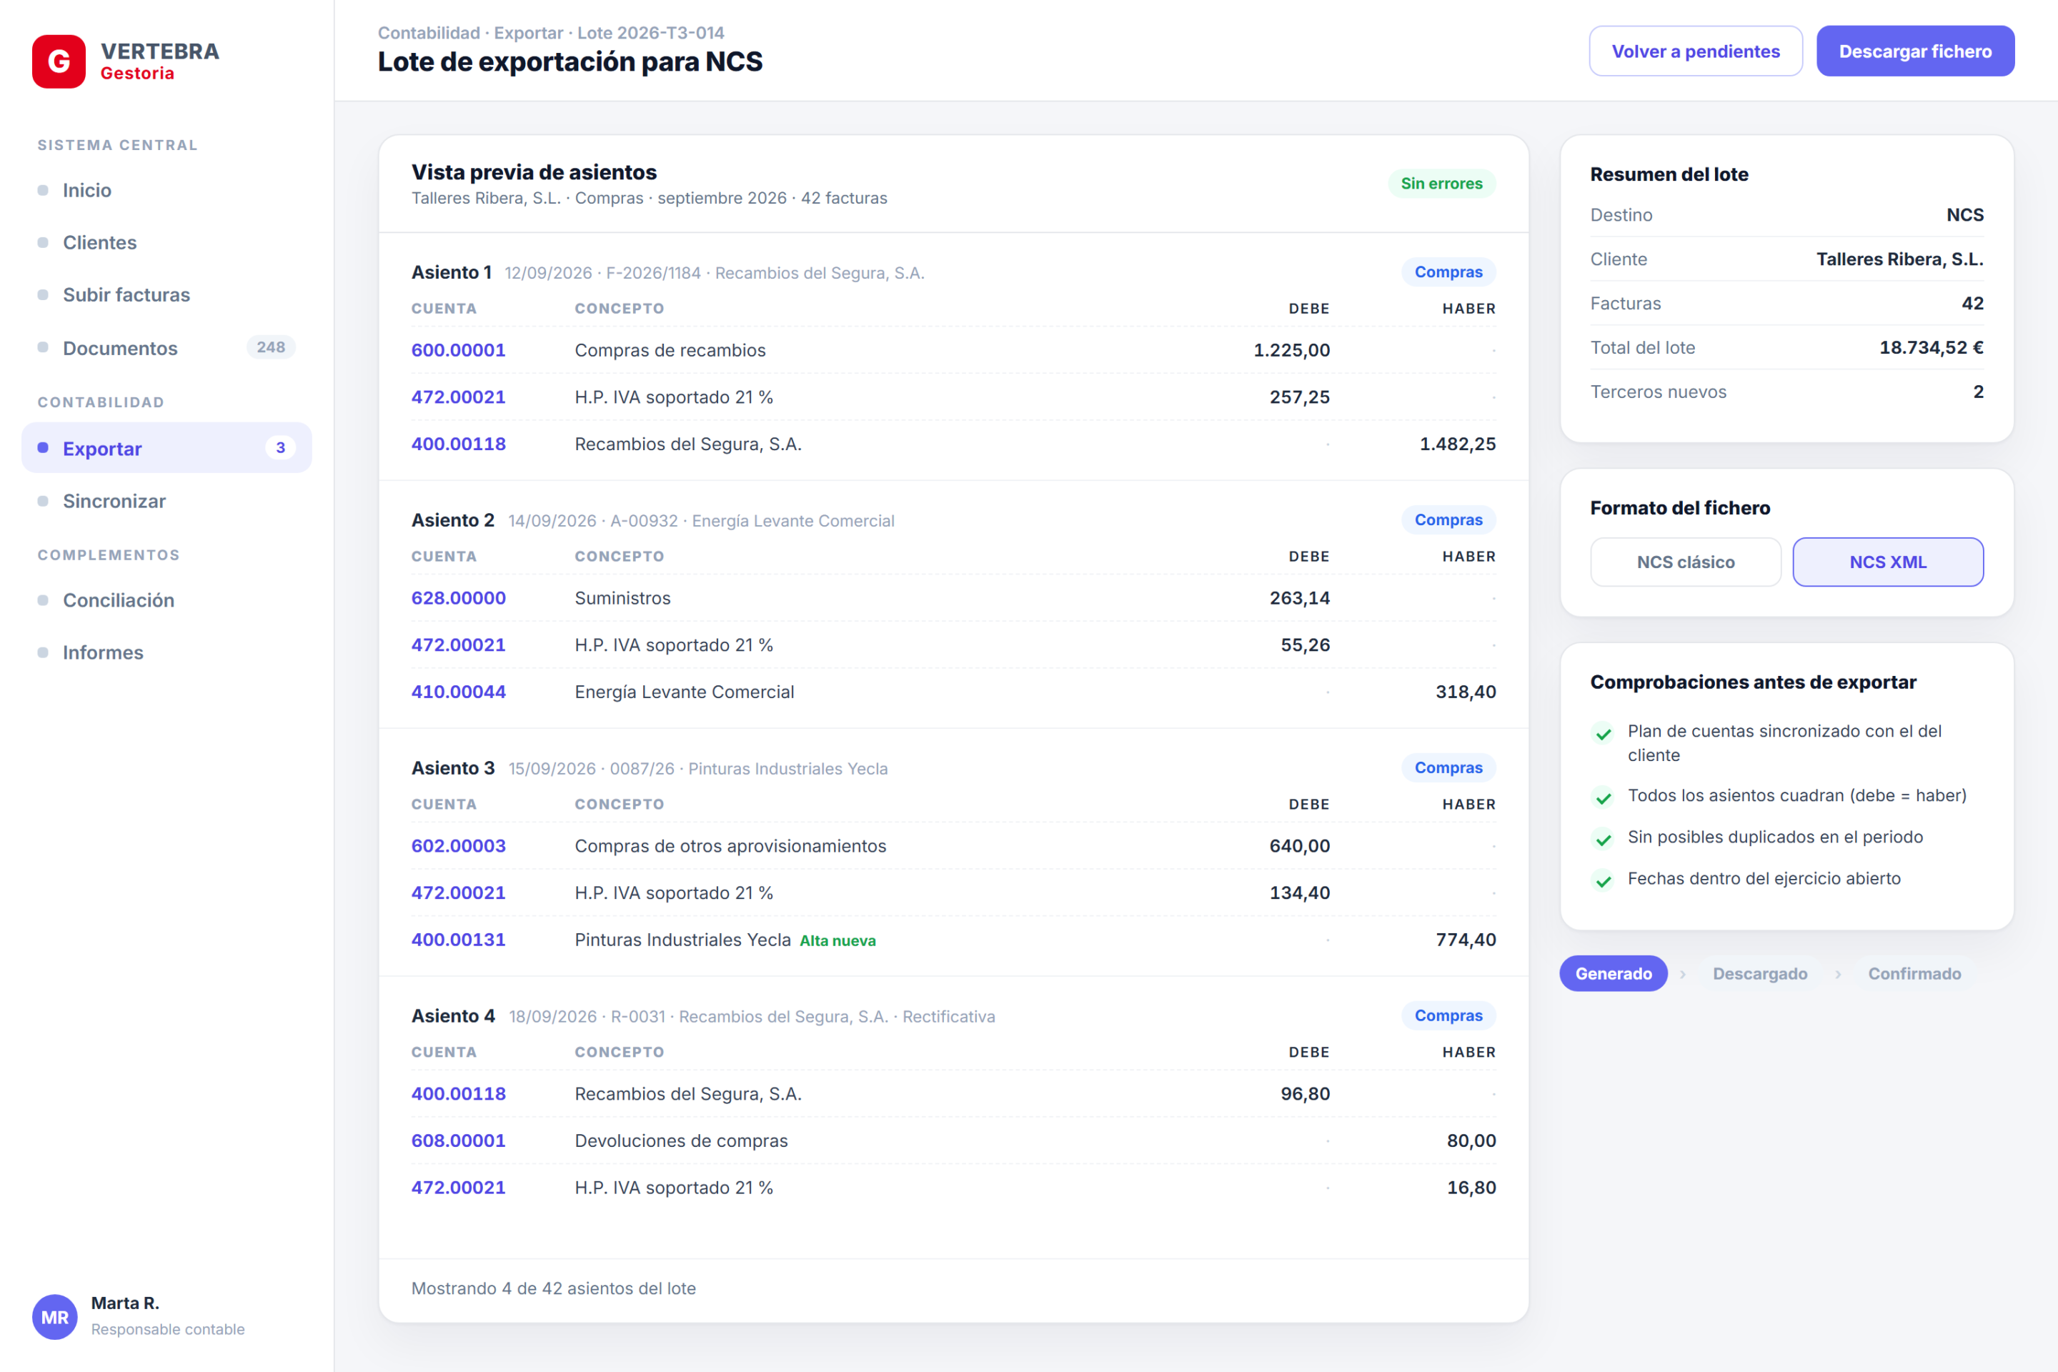This screenshot has height=1372, width=2058.
Task: Select the NCS clásico file format
Action: click(1685, 562)
